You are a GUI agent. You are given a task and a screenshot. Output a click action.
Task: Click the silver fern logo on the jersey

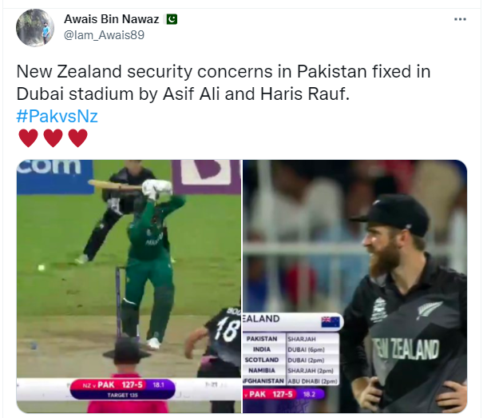click(429, 309)
